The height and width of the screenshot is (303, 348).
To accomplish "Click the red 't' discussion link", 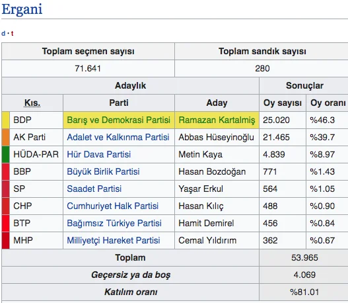I will 12,33.
